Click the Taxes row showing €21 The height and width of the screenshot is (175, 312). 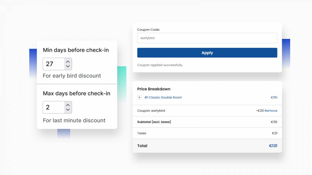tap(207, 133)
